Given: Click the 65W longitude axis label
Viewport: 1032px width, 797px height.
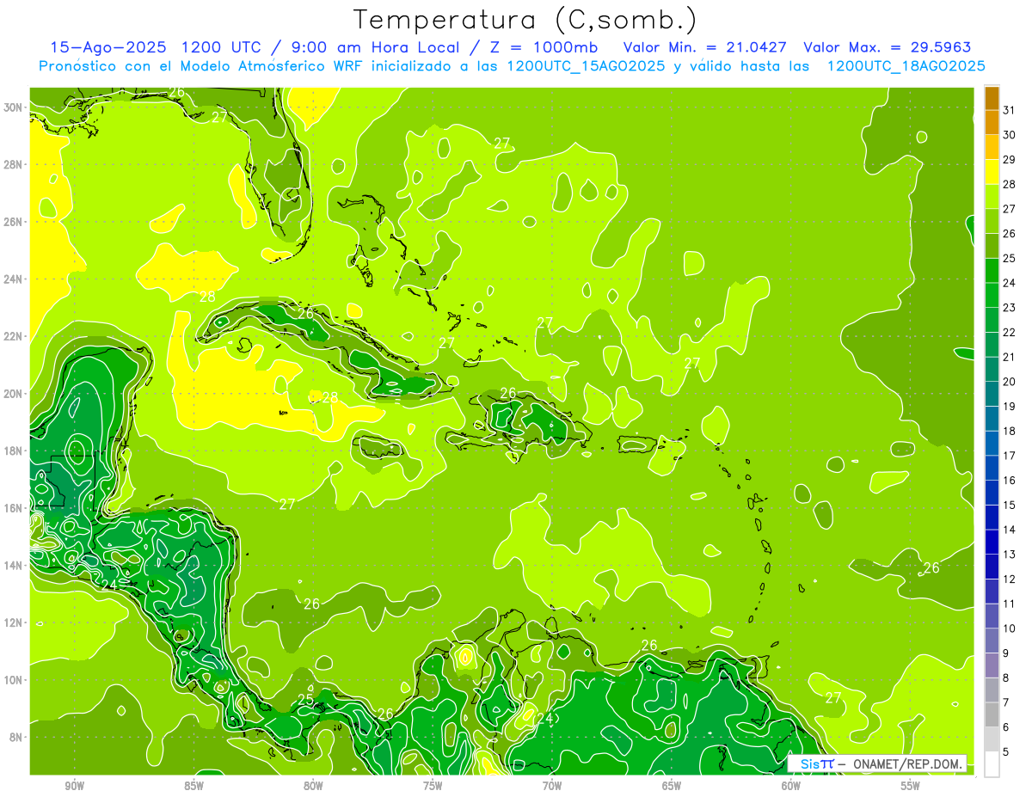Looking at the screenshot, I should [672, 786].
